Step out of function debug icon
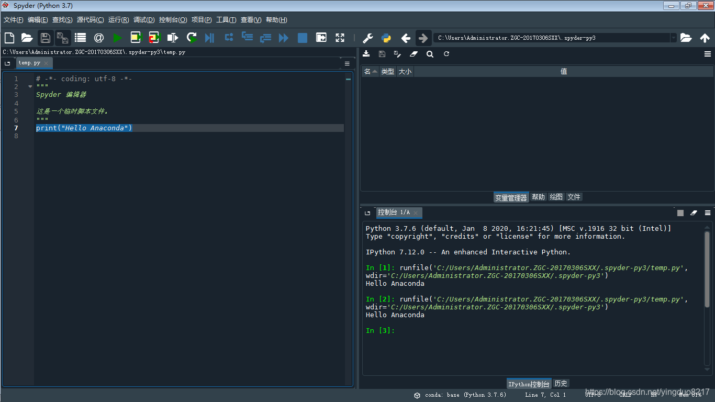This screenshot has height=402, width=715. tap(265, 38)
